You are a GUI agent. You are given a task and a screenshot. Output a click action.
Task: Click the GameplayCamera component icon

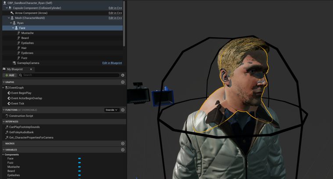(x=14, y=63)
